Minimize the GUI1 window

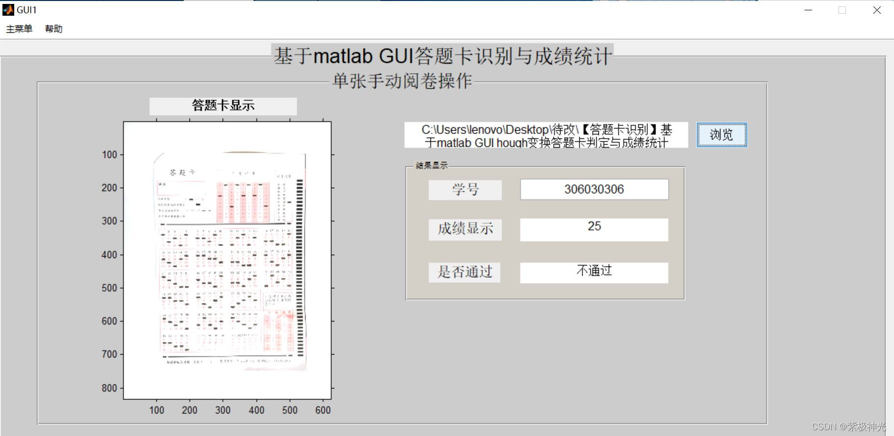(x=808, y=10)
